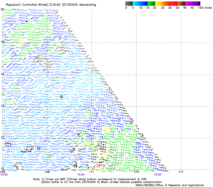Click the 16:53 time stamp

[x=4, y=175]
